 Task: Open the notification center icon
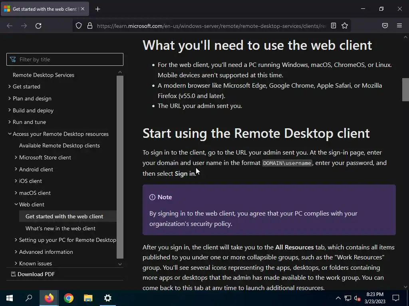pos(396,298)
